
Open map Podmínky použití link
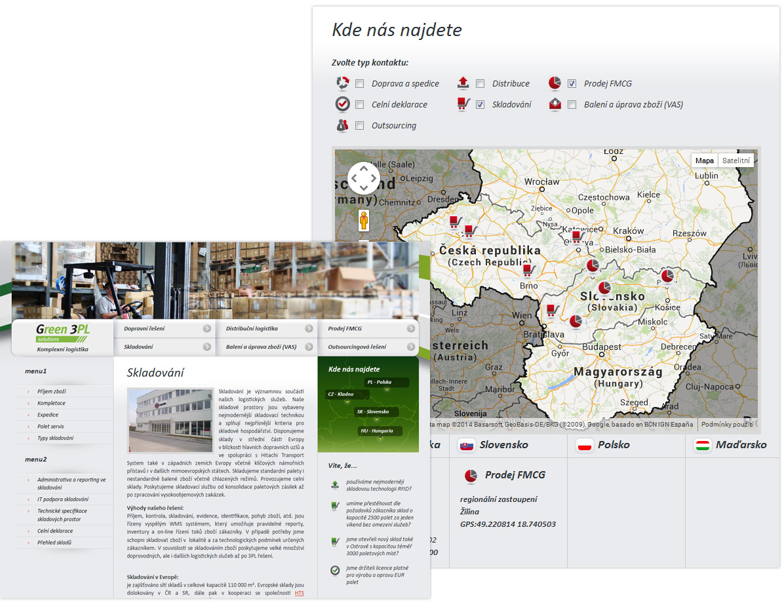[727, 424]
